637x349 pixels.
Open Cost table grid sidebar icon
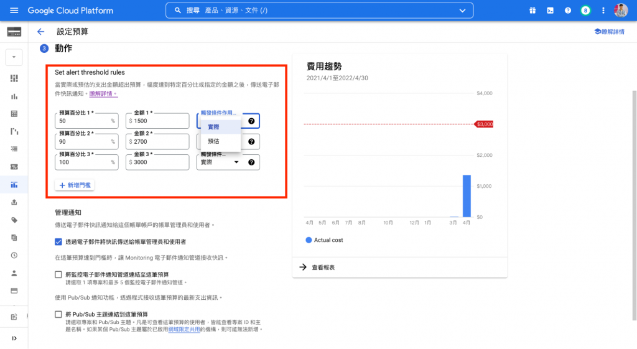point(14,114)
